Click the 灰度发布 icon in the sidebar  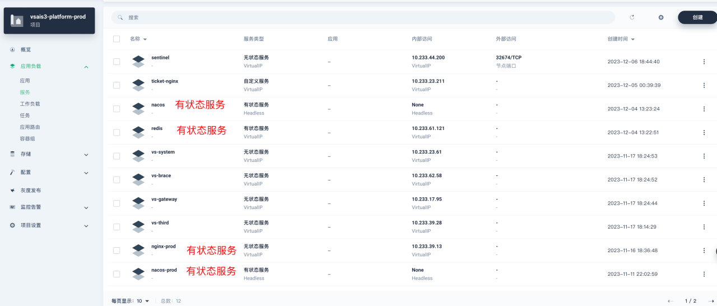[x=12, y=191]
